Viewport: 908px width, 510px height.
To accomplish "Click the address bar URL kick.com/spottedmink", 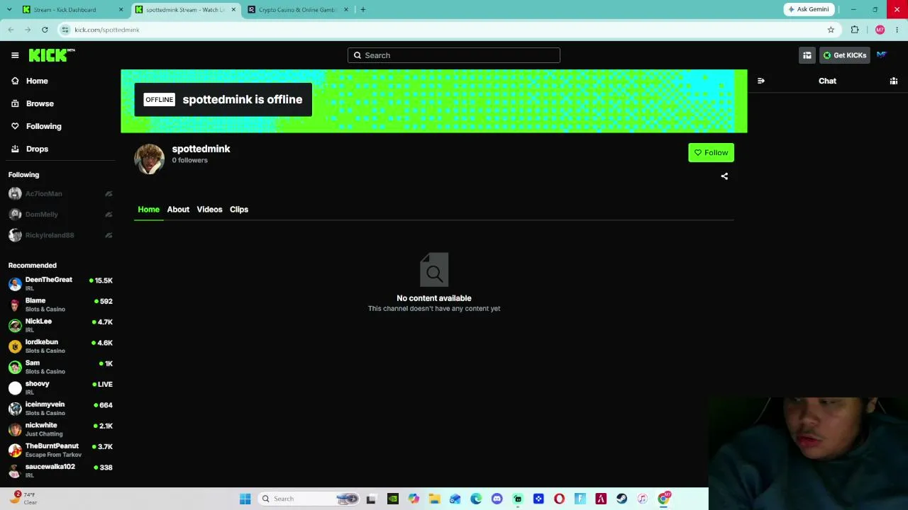I will coord(106,30).
